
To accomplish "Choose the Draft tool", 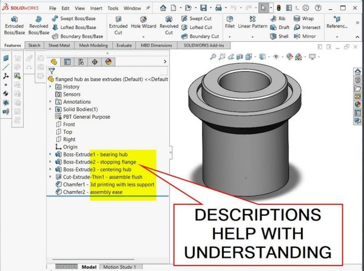I will (x=280, y=27).
